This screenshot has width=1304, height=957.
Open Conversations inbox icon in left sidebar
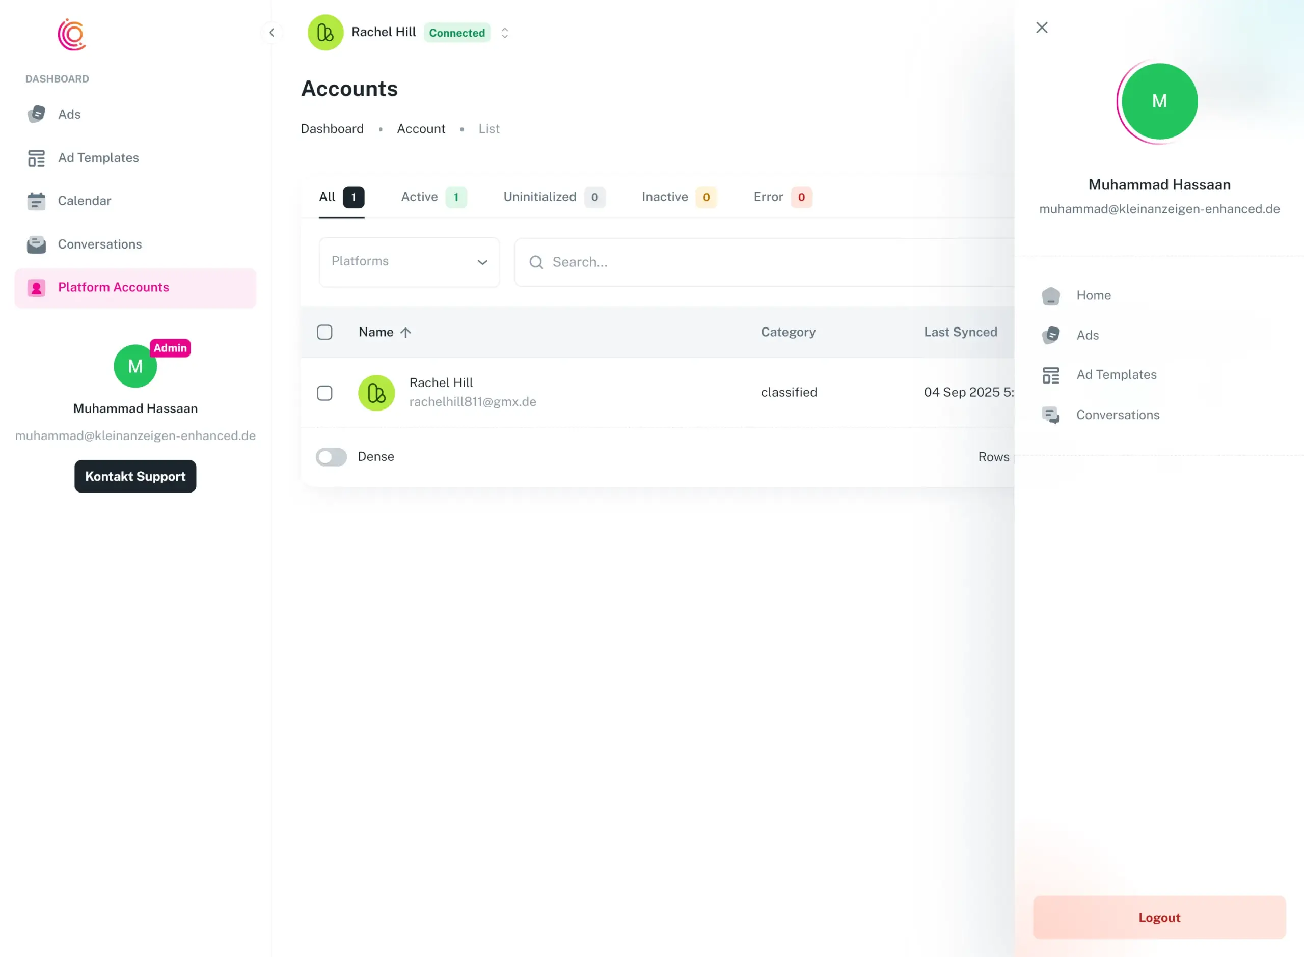[37, 244]
